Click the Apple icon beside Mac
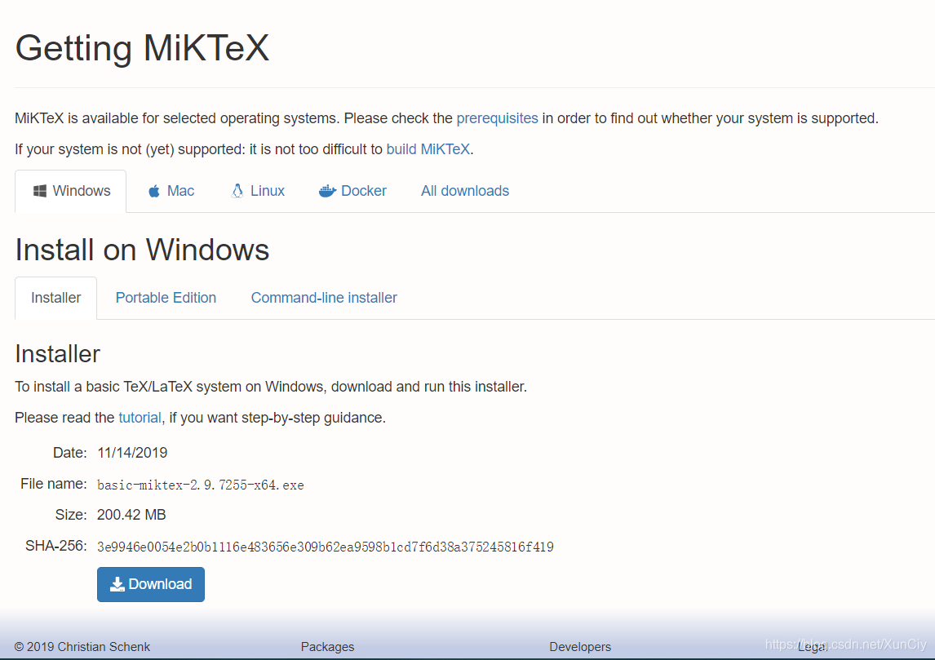The height and width of the screenshot is (660, 935). (x=154, y=190)
